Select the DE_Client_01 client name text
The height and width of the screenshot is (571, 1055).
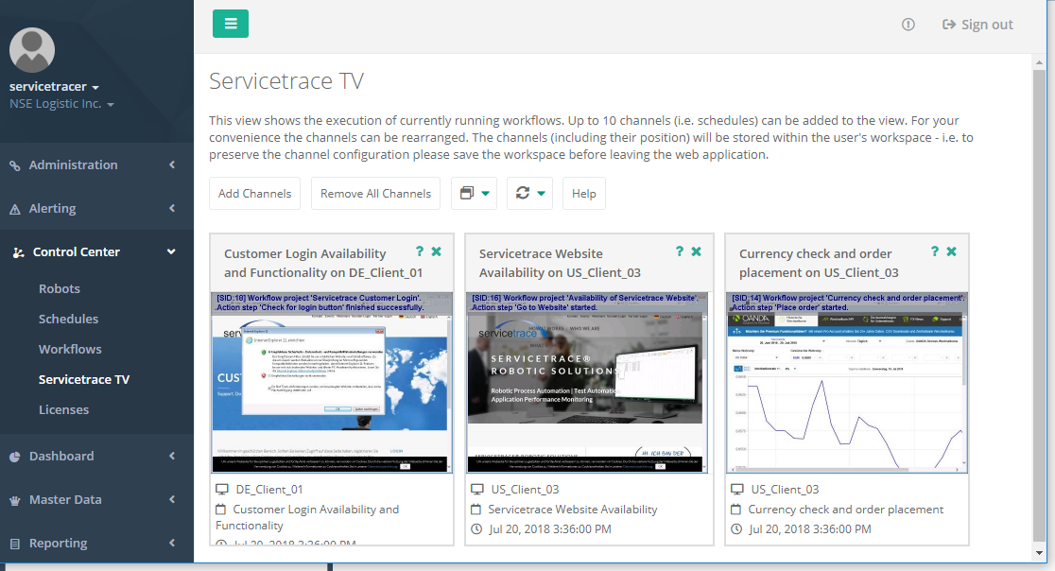(269, 490)
